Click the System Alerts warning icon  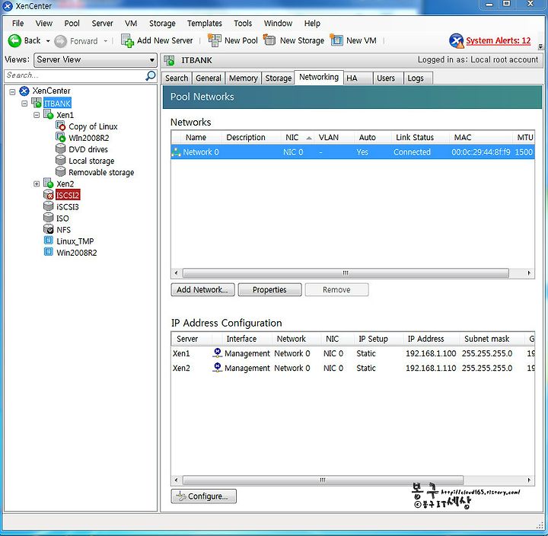pyautogui.click(x=457, y=41)
